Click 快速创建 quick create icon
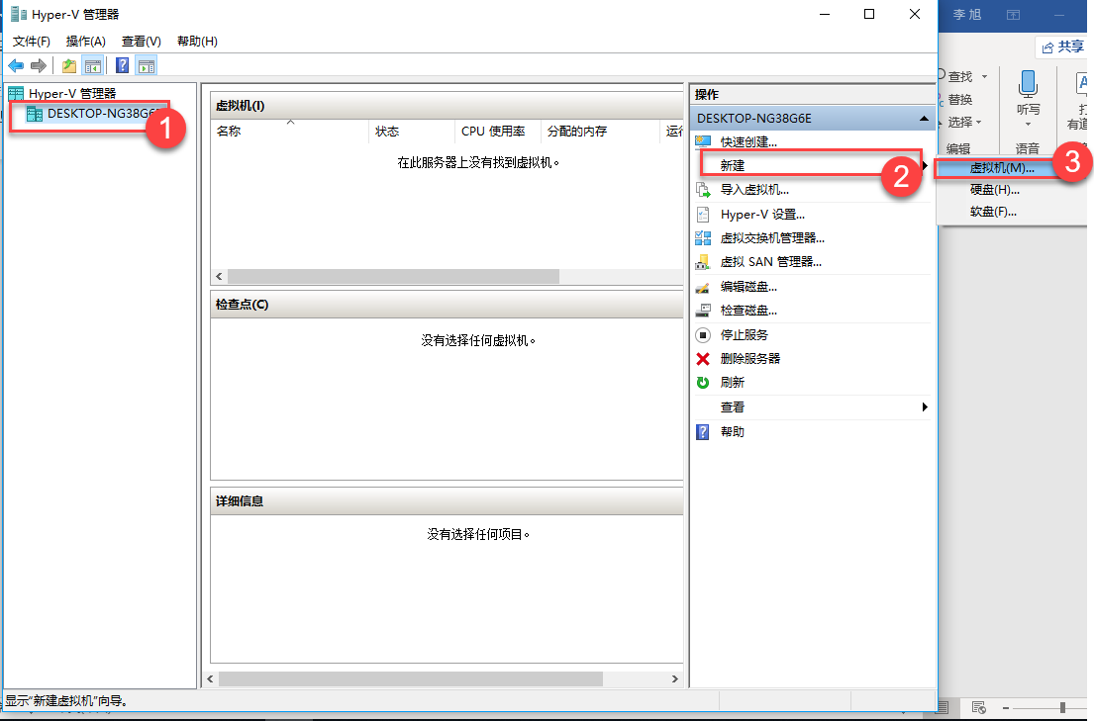 tap(703, 141)
